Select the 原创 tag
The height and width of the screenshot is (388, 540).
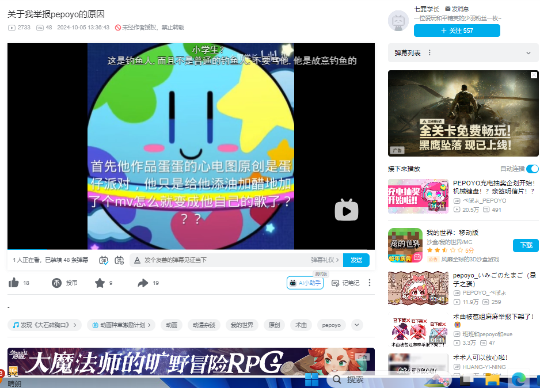274,325
